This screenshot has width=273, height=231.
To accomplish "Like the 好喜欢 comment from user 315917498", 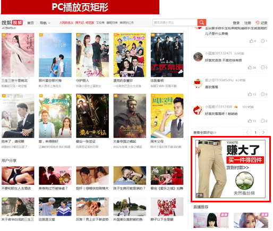I will 250,121.
